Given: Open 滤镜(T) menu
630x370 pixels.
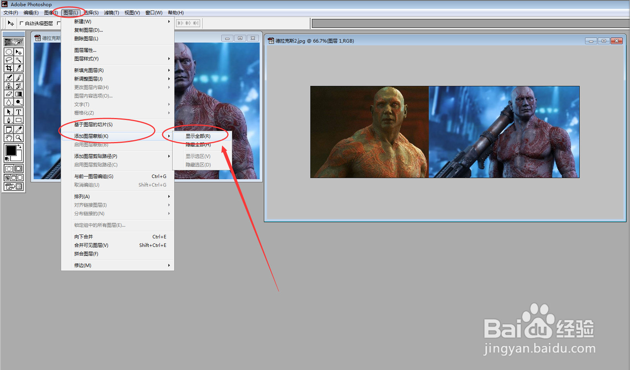Looking at the screenshot, I should [x=111, y=13].
